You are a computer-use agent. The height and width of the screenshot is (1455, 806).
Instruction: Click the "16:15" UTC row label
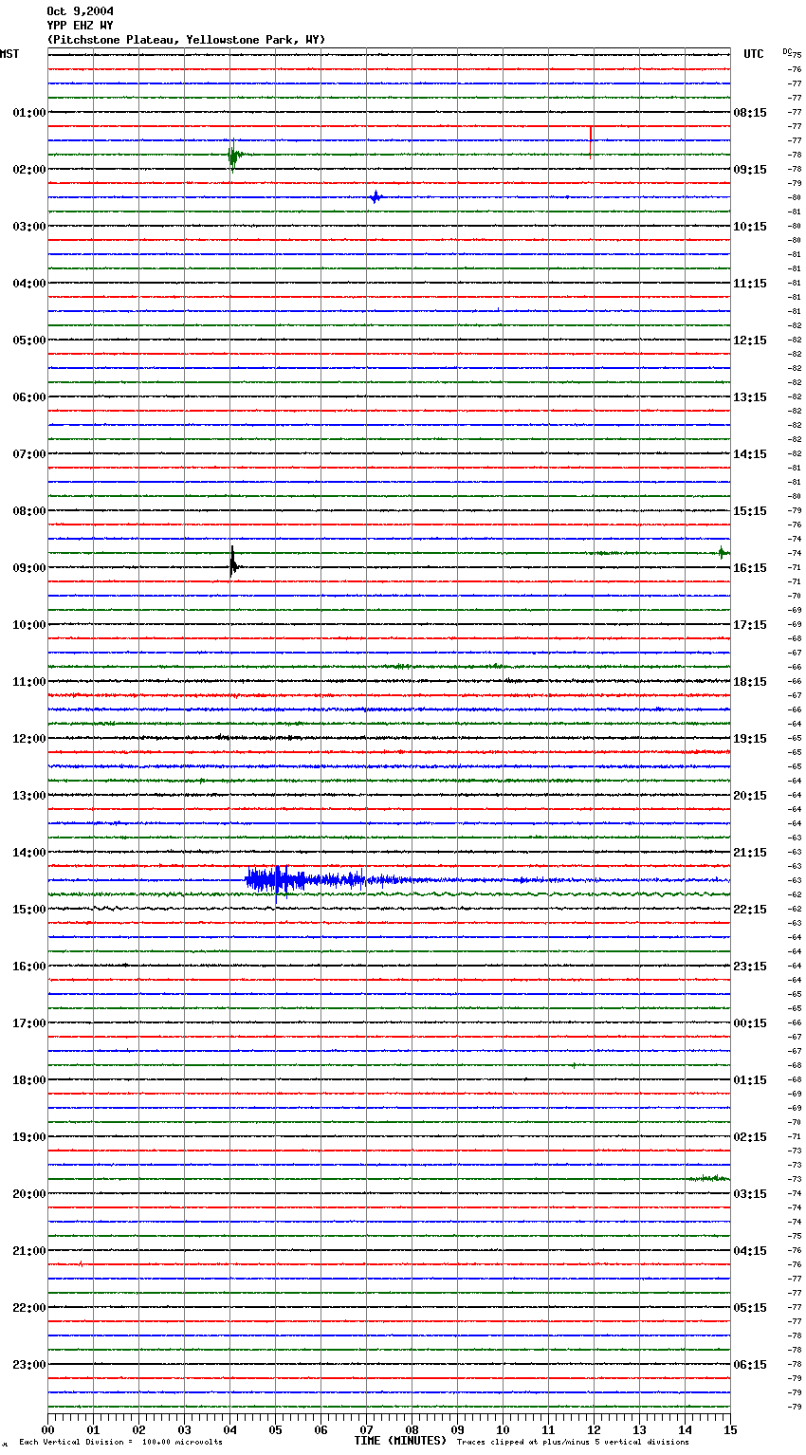(750, 568)
